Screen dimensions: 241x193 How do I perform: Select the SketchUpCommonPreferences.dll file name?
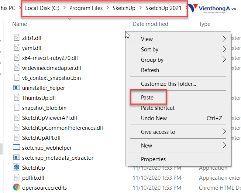click(x=62, y=128)
